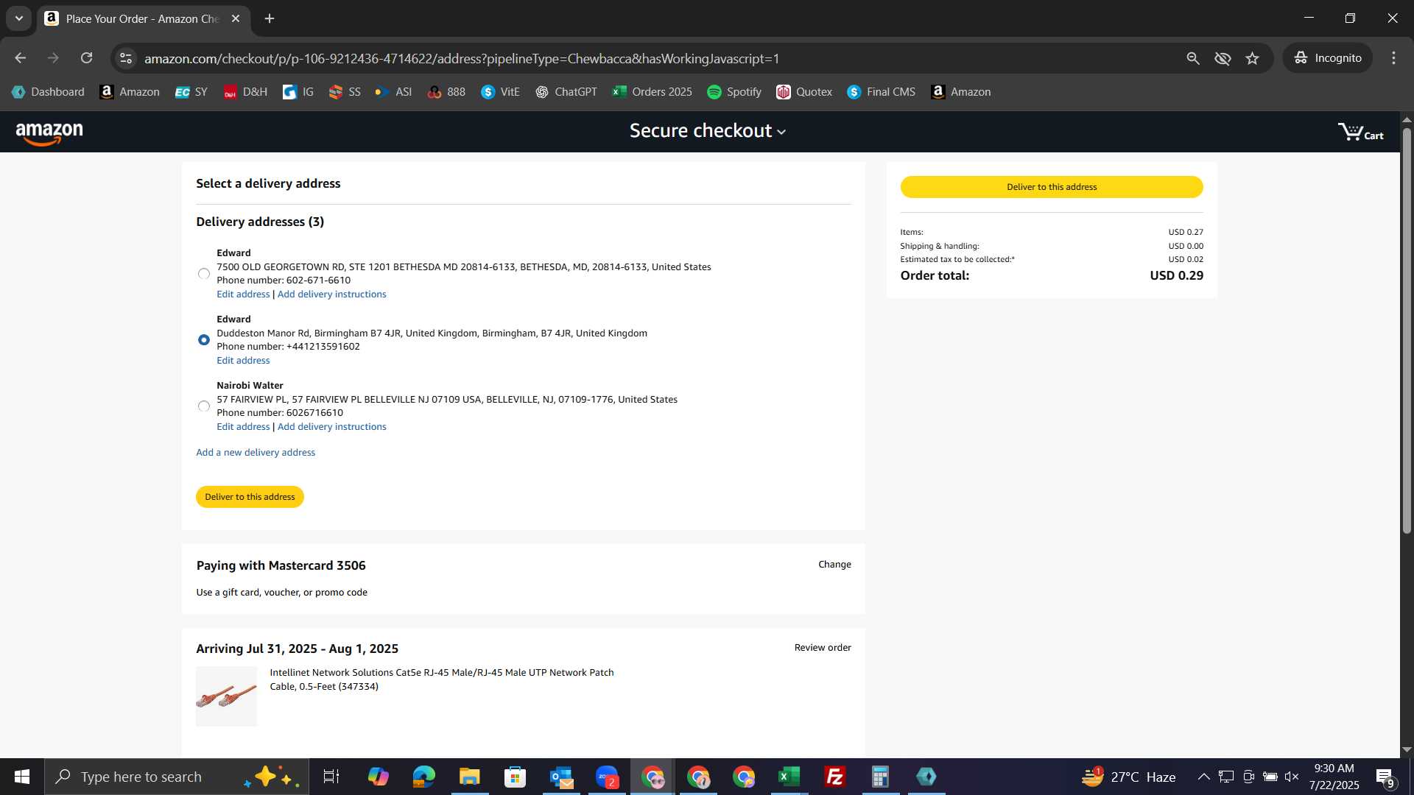
Task: Reload the page with refresh icon
Action: pos(86,58)
